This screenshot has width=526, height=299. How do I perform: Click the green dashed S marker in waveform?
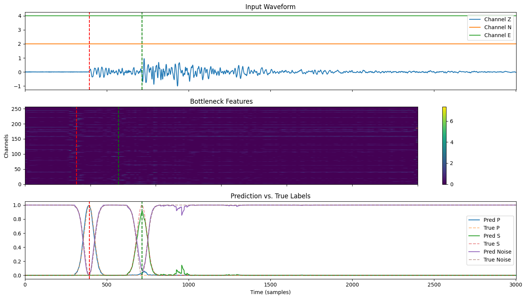pyautogui.click(x=142, y=51)
